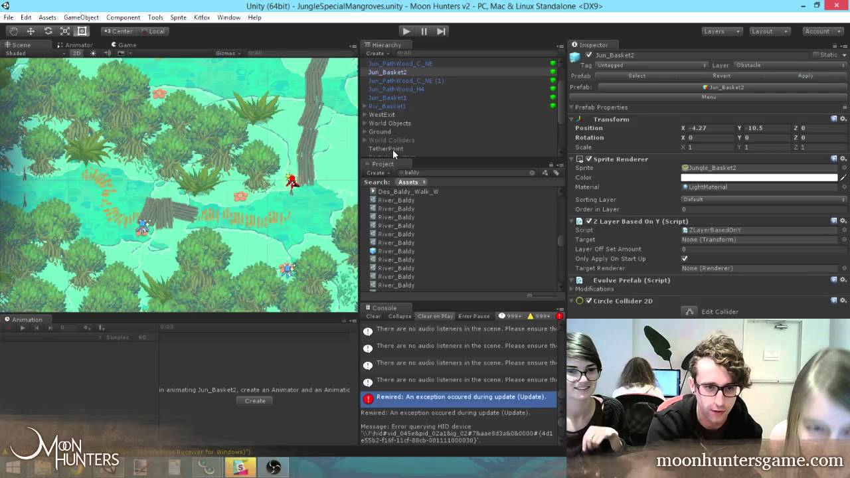The image size is (850, 478).
Task: Select the Rect transform tool
Action: coord(82,31)
